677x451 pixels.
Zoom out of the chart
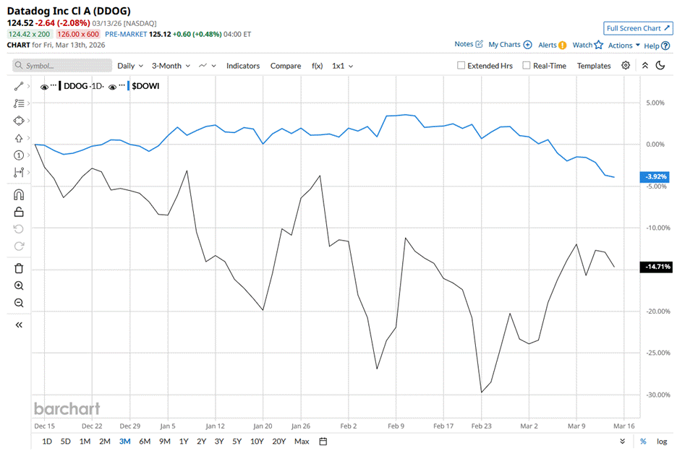[19, 303]
